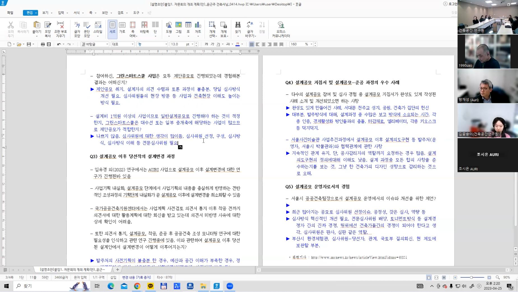The height and width of the screenshot is (292, 518).
Task: Click the horizontal scrollbar at bottom
Action: pyautogui.click(x=383, y=270)
